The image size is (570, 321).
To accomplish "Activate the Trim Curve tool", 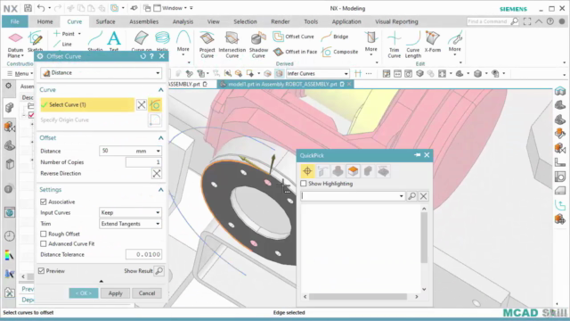I will 394,45.
